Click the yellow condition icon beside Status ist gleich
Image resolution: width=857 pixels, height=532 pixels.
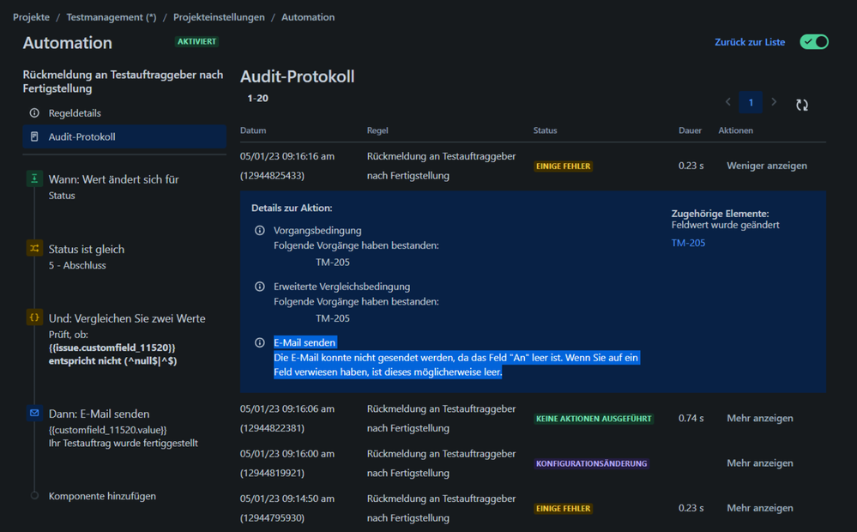click(34, 246)
